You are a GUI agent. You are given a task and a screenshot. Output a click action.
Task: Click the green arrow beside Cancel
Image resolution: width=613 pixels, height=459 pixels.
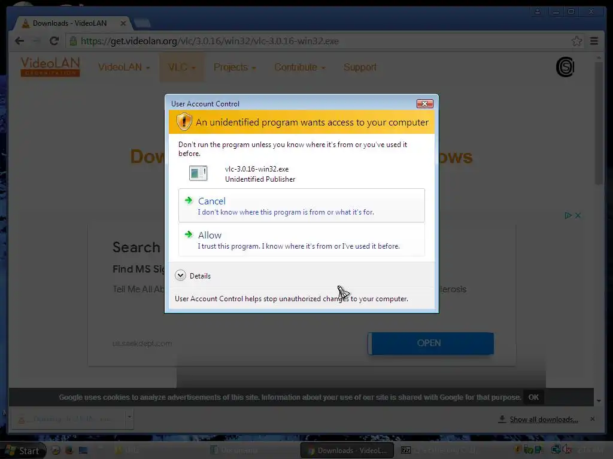[189, 201]
